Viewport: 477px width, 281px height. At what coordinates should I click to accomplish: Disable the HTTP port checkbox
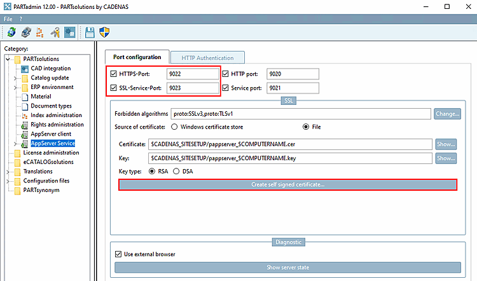pos(225,74)
